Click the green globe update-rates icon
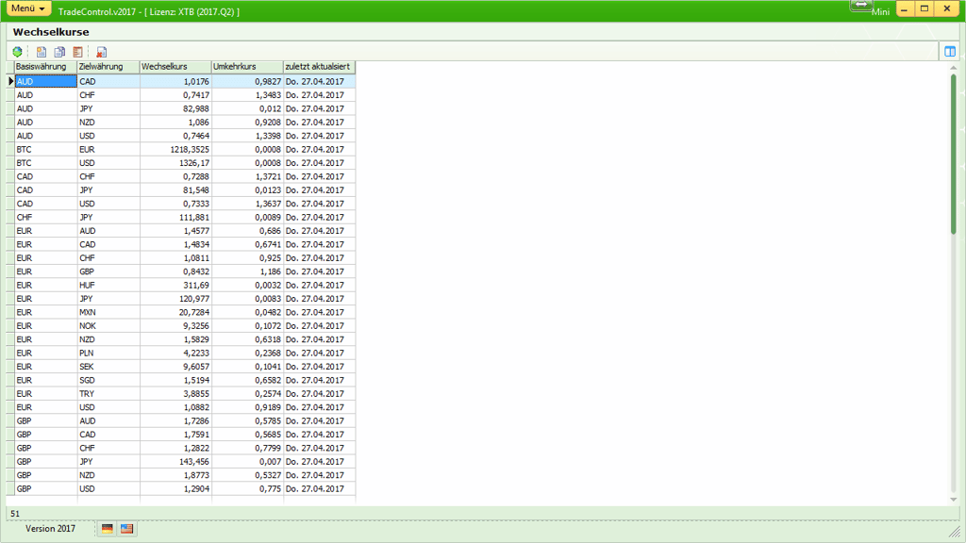966x543 pixels. 17,52
